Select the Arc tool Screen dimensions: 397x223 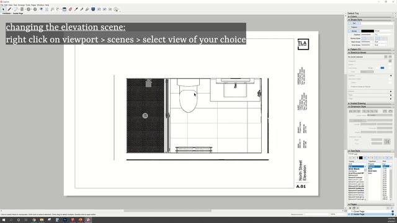(x=16, y=9)
